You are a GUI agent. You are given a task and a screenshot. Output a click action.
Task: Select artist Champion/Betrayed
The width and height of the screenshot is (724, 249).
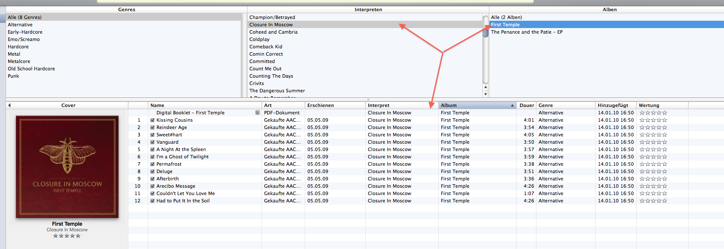(x=365, y=17)
